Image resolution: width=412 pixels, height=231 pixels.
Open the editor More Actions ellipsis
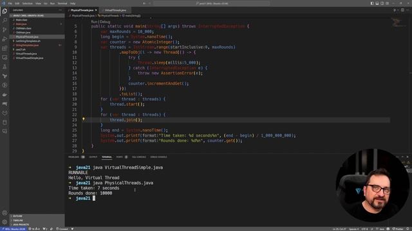(407, 10)
